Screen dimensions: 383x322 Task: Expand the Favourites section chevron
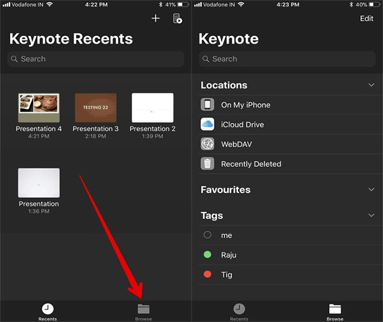tap(371, 189)
